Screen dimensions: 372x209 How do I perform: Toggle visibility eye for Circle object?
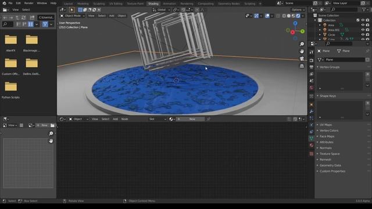point(363,35)
